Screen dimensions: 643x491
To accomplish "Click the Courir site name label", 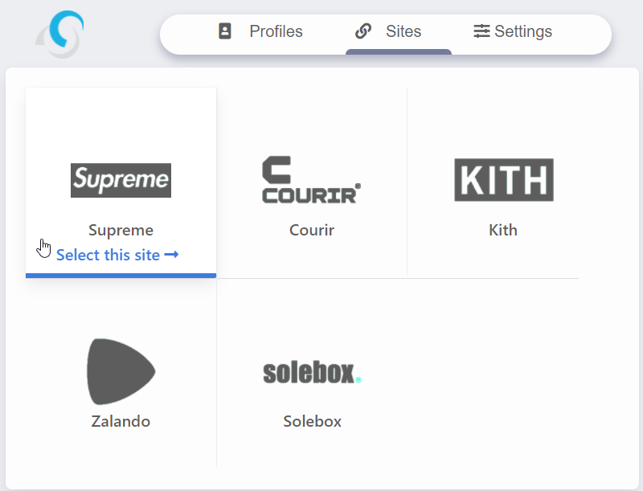I will click(x=312, y=231).
